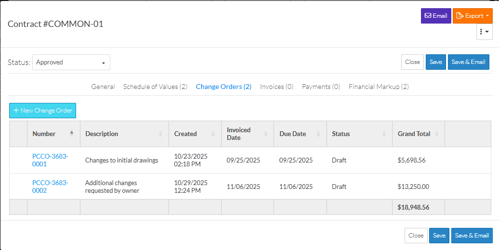The height and width of the screenshot is (250, 499).
Task: Switch to the General tab
Action: coord(103,87)
